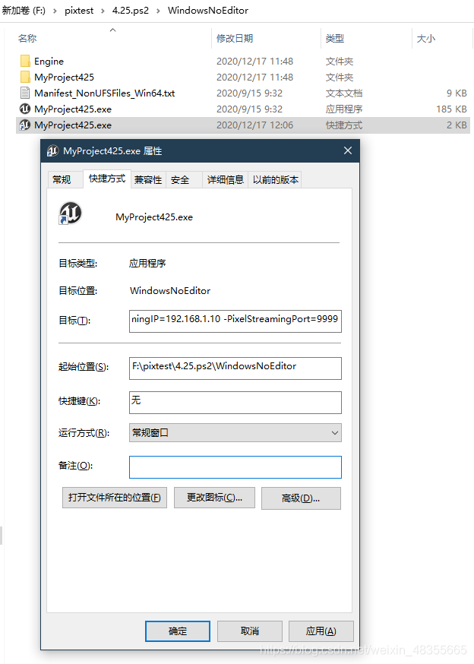Switch to the 快捷方式 tab
Image resolution: width=474 pixels, height=664 pixels.
(x=107, y=179)
